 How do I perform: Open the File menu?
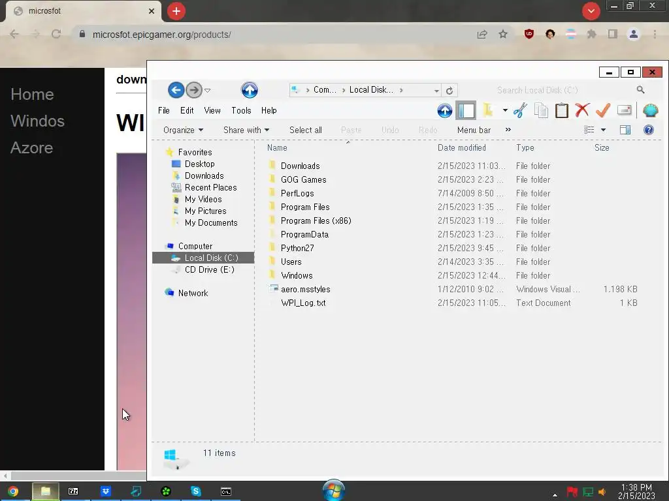coord(164,110)
